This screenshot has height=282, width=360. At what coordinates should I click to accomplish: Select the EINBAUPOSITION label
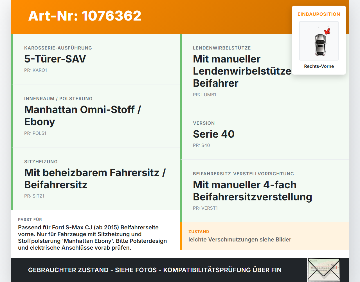pyautogui.click(x=319, y=14)
